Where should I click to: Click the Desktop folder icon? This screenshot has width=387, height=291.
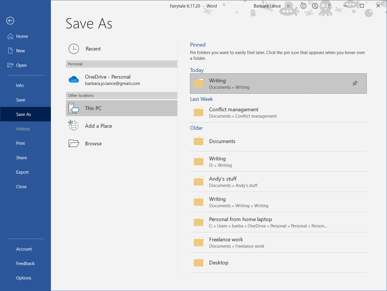click(198, 262)
